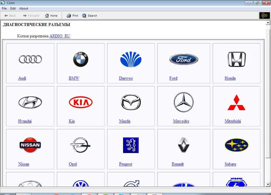Screen dimensions: 271x195
Task: Click the Opel lightning bolt logo
Action: 80,145
